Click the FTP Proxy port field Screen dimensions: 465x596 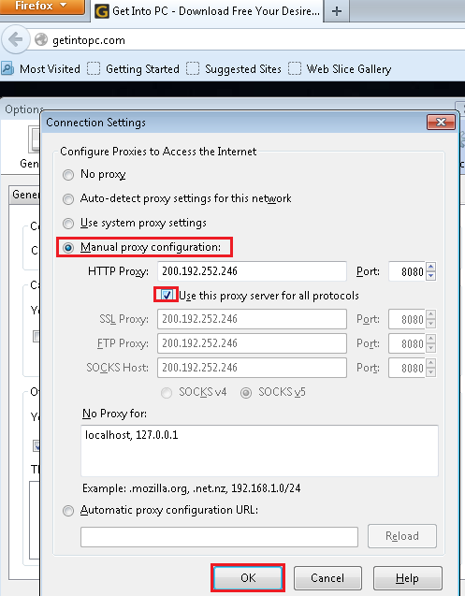(407, 343)
